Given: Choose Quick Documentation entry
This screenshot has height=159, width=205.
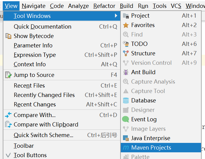Looking at the screenshot, I should pos(42,27).
